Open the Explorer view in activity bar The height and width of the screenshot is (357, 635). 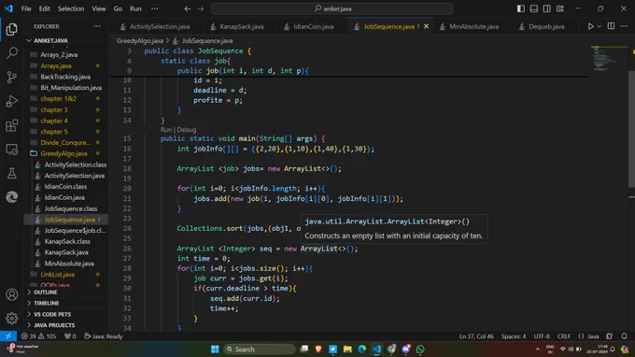click(x=12, y=29)
